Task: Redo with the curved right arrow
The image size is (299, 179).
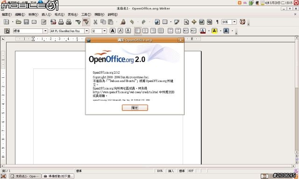Action: 143,22
